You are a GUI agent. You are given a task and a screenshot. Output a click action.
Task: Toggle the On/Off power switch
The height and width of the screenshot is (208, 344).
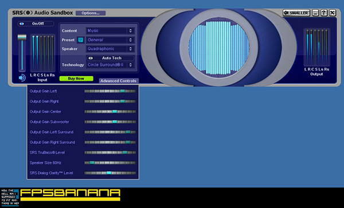pyautogui.click(x=36, y=23)
